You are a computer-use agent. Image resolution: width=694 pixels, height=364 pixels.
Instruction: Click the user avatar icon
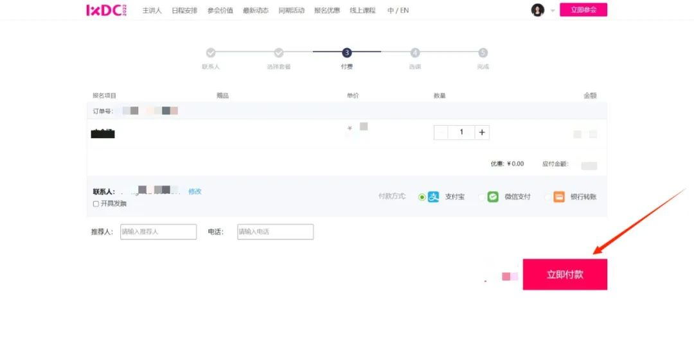pyautogui.click(x=537, y=10)
